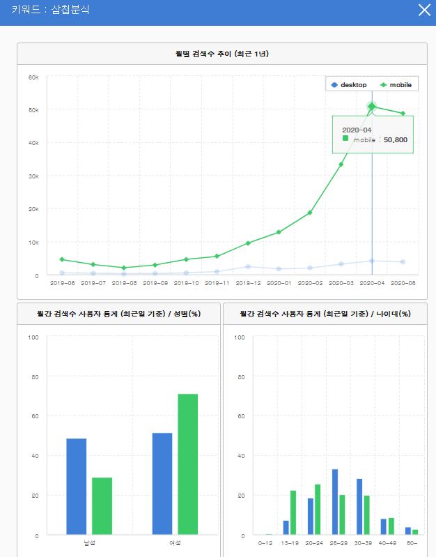Click the '0-12' age axis label

tap(265, 543)
